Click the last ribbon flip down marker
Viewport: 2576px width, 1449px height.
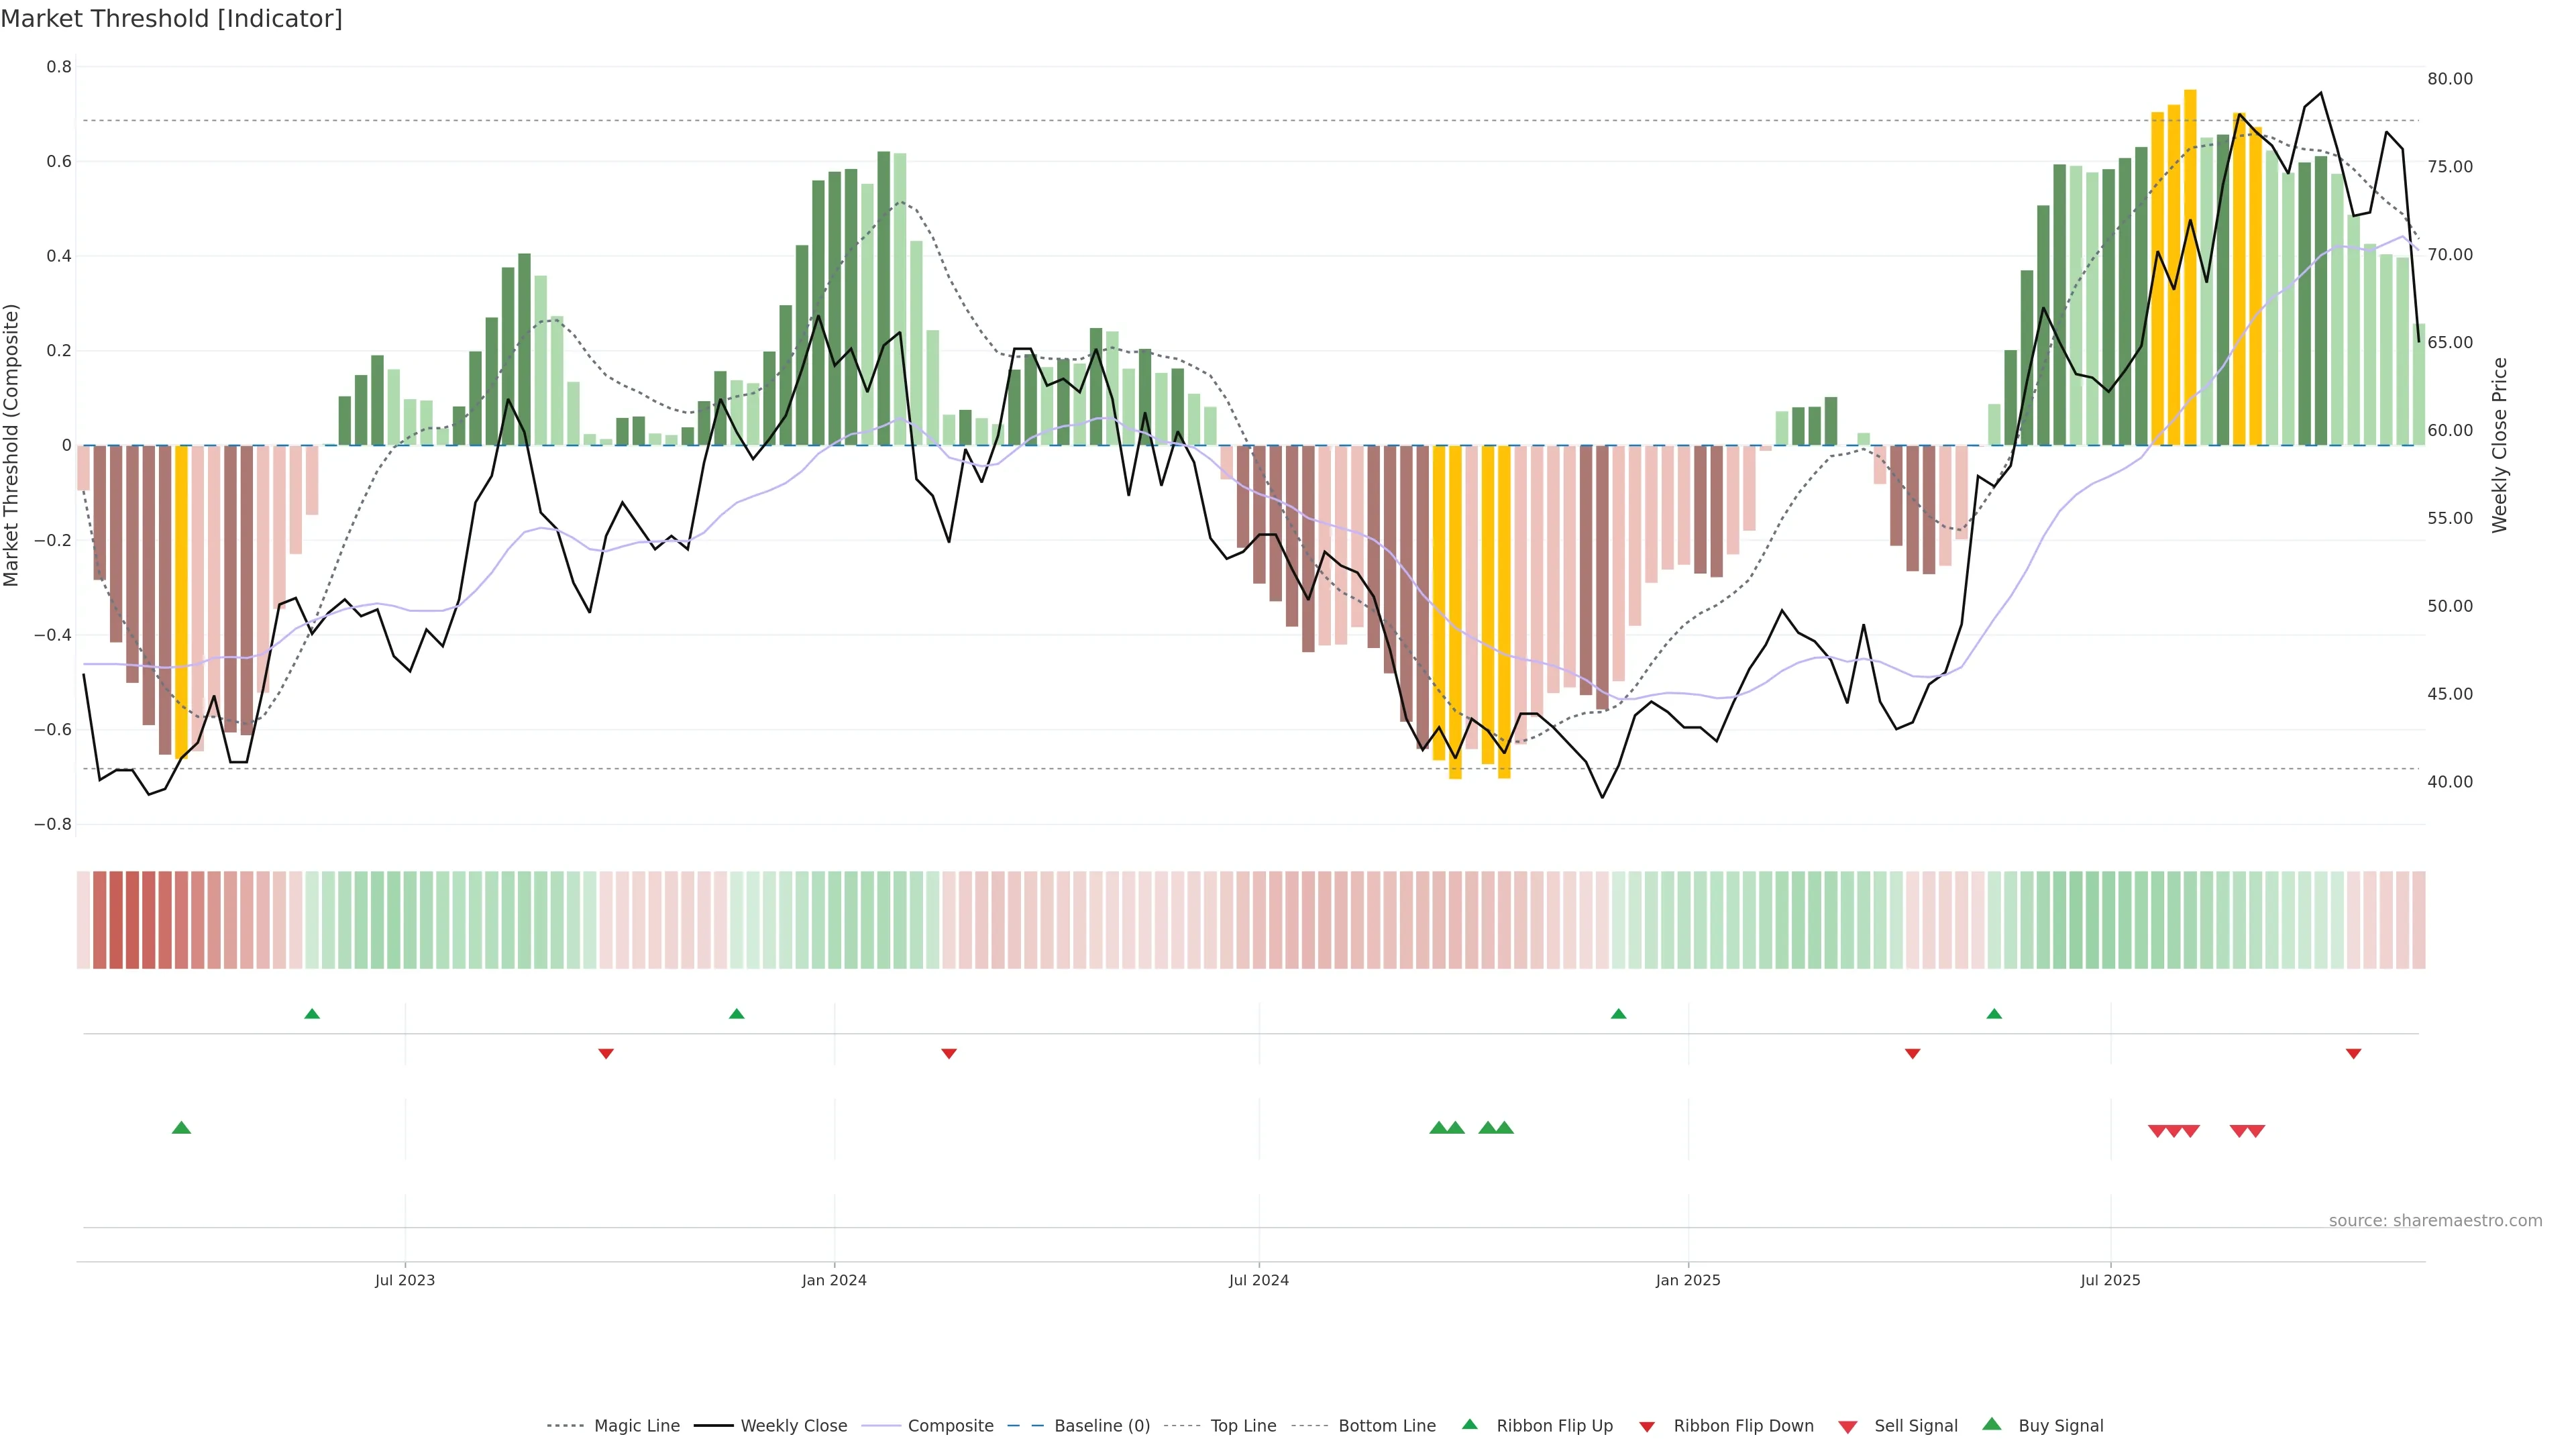2353,1054
